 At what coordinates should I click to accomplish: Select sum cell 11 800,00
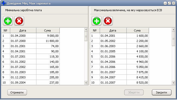[x=48, y=41]
